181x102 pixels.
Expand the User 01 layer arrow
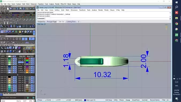[25, 59]
